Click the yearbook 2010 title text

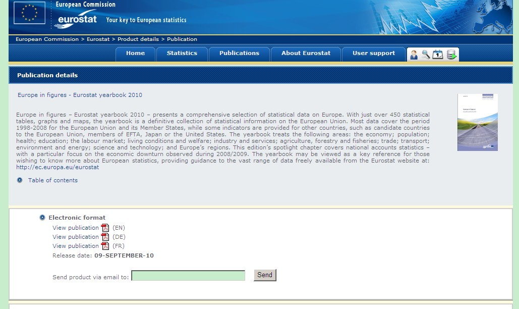click(80, 95)
